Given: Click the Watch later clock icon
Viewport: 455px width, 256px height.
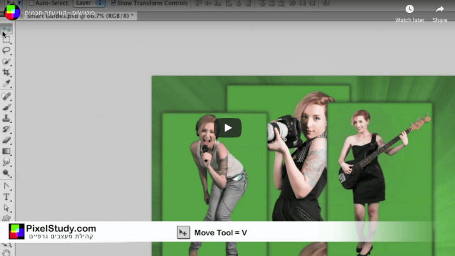Looking at the screenshot, I should pyautogui.click(x=409, y=9).
